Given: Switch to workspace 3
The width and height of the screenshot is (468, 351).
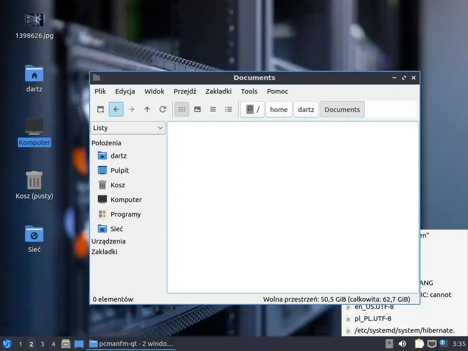Looking at the screenshot, I should pos(43,344).
